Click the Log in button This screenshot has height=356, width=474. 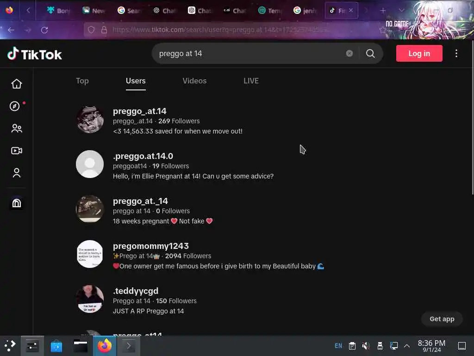click(x=419, y=53)
